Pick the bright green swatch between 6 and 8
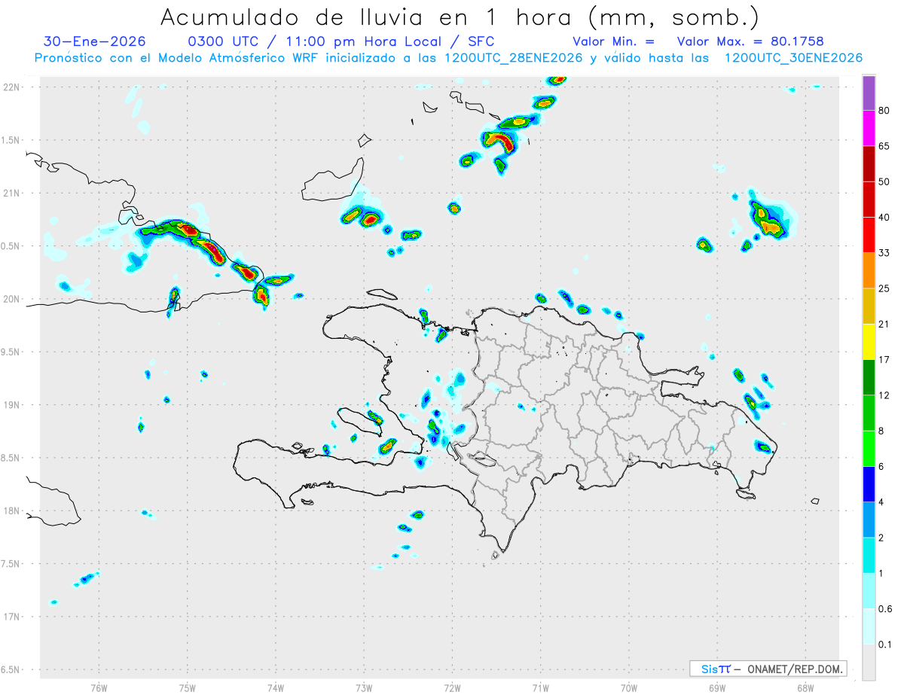This screenshot has height=698, width=904. [869, 448]
